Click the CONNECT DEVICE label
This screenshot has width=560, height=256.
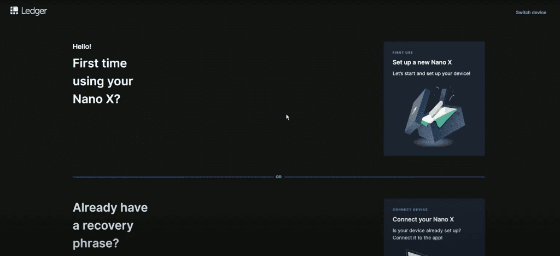pyautogui.click(x=410, y=210)
